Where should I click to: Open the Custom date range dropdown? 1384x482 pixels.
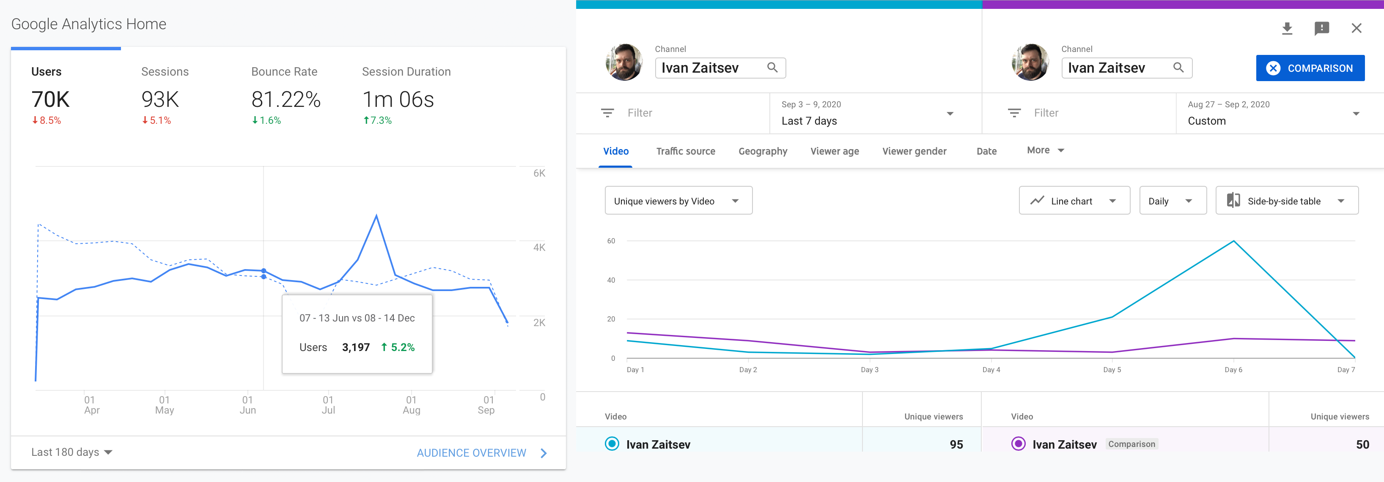pyautogui.click(x=1279, y=113)
